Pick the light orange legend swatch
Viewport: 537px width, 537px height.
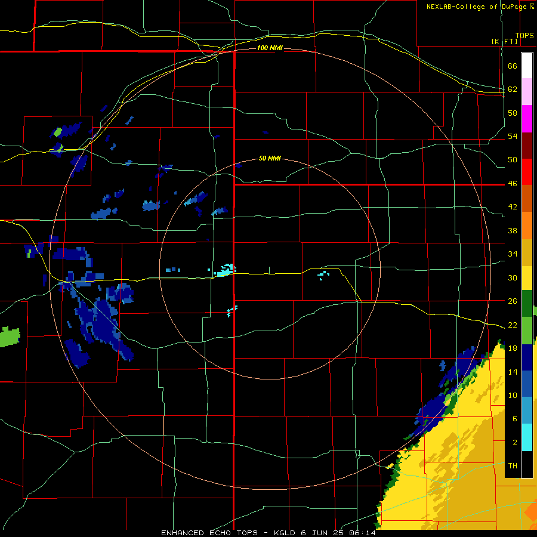point(527,226)
